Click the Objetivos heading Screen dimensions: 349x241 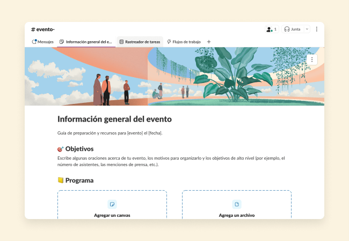pos(79,149)
